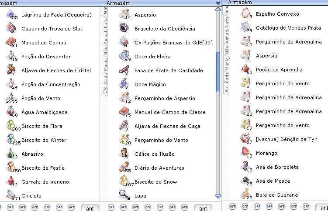Select the Mão tab in the right window
328x211 pixels.
[227, 50]
